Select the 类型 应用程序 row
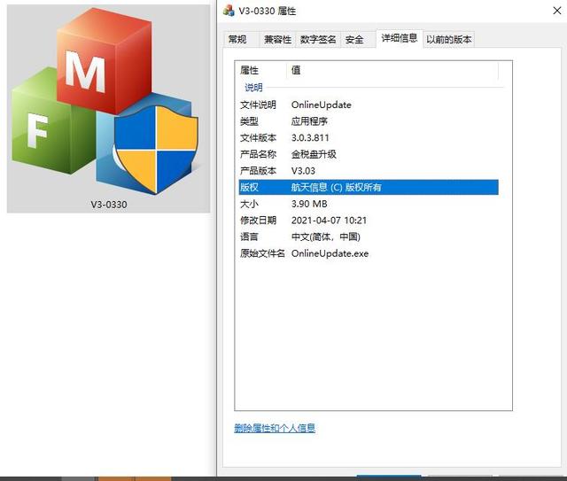 369,121
